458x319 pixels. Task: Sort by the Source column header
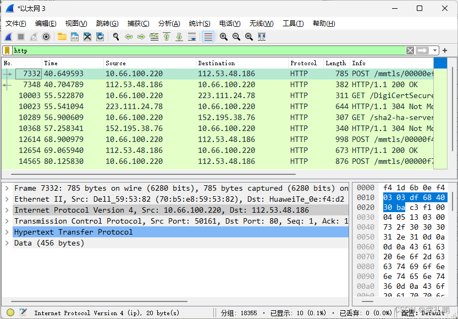coord(150,63)
